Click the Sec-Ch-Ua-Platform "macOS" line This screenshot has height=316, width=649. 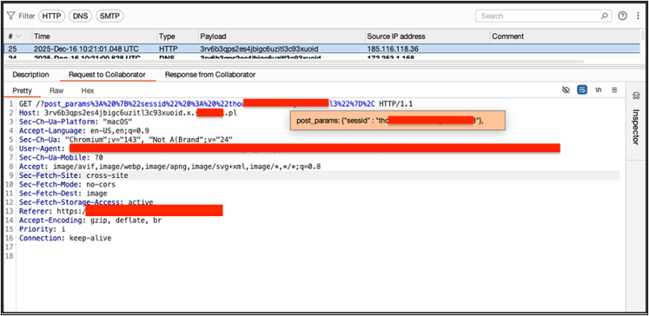pyautogui.click(x=76, y=122)
